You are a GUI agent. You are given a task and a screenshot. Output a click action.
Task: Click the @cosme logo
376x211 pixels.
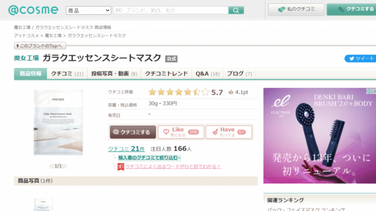pos(33,10)
